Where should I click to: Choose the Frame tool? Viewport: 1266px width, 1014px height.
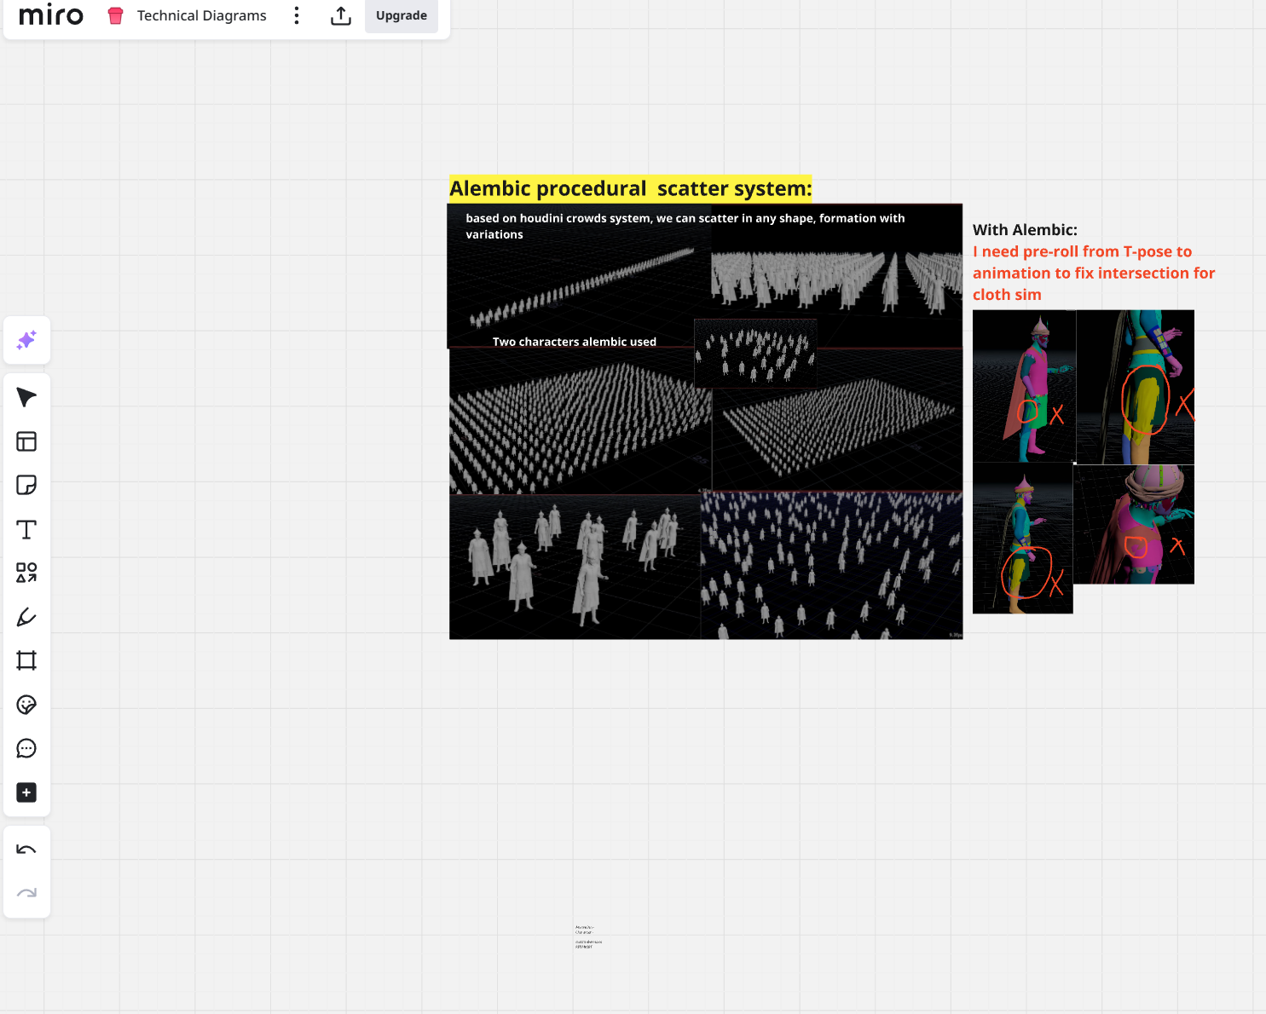click(x=26, y=660)
